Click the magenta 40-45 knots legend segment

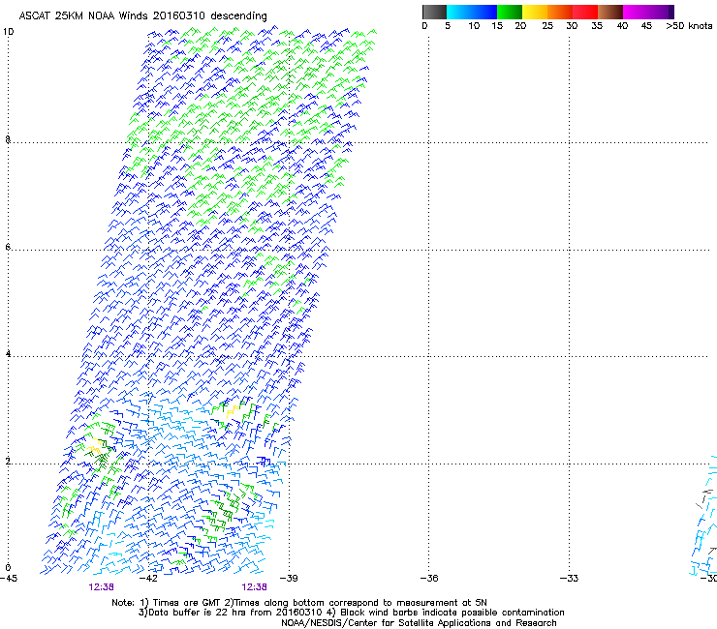636,12
